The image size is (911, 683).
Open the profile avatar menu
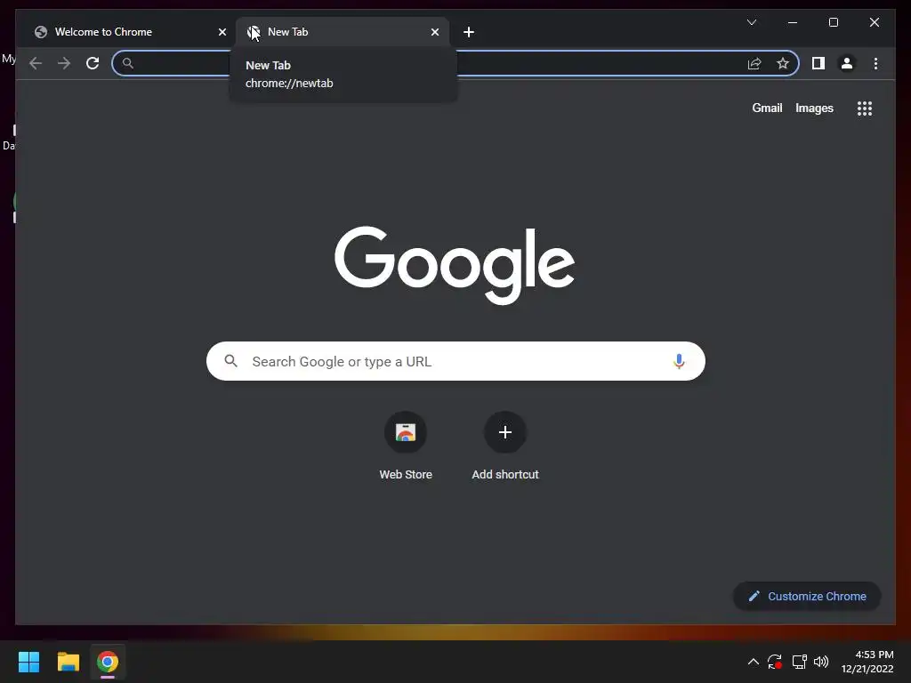847,63
